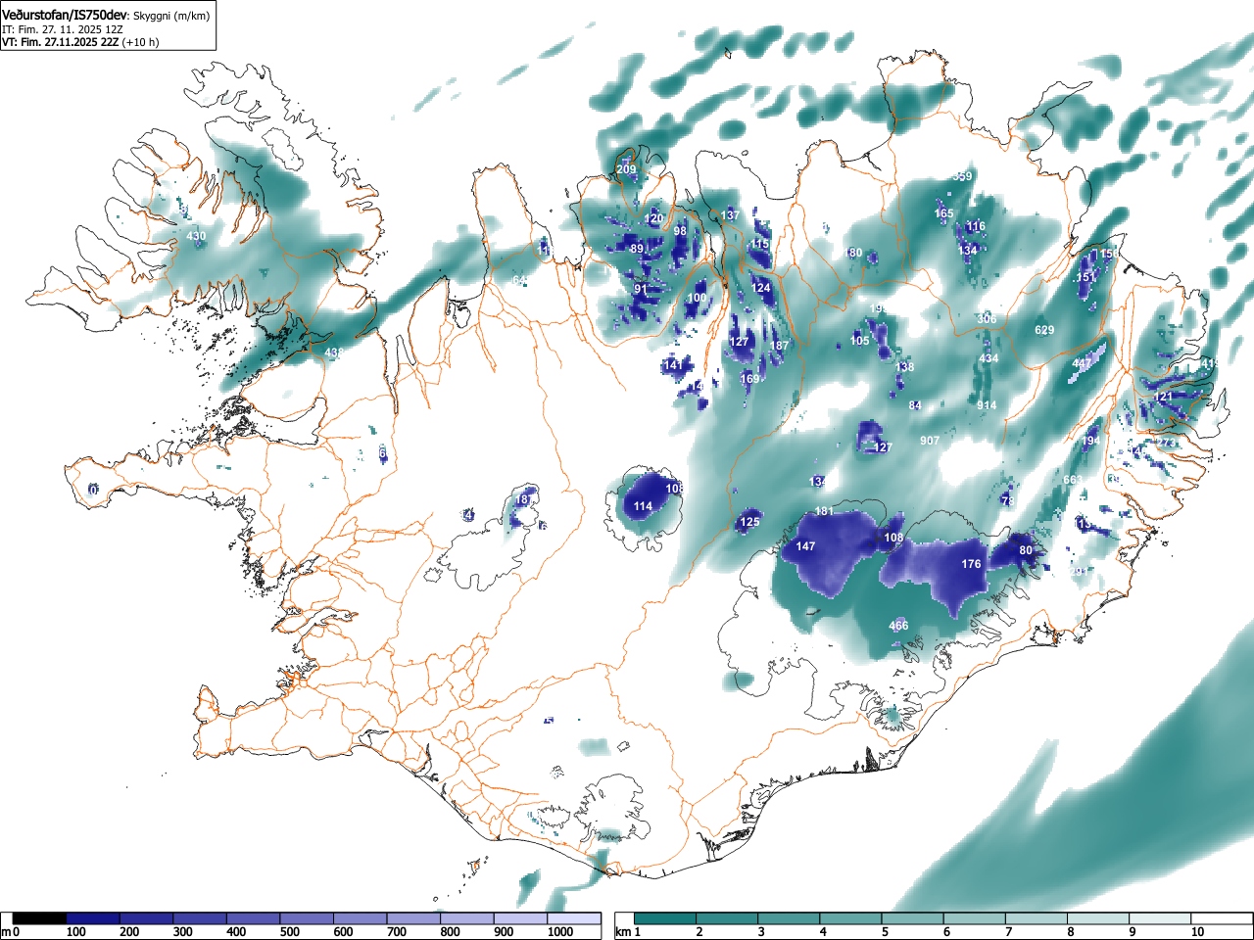Click the visibility value '209' on the map
The width and height of the screenshot is (1254, 940).
(x=626, y=169)
